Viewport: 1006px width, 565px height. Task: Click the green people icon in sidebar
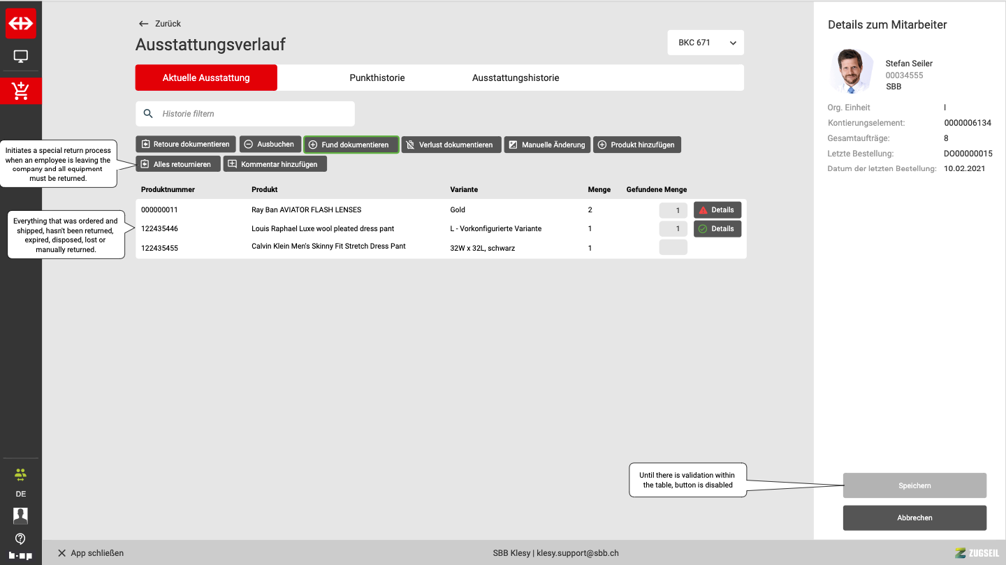pos(21,475)
